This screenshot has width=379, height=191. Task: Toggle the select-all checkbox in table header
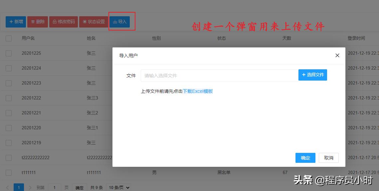click(8, 38)
